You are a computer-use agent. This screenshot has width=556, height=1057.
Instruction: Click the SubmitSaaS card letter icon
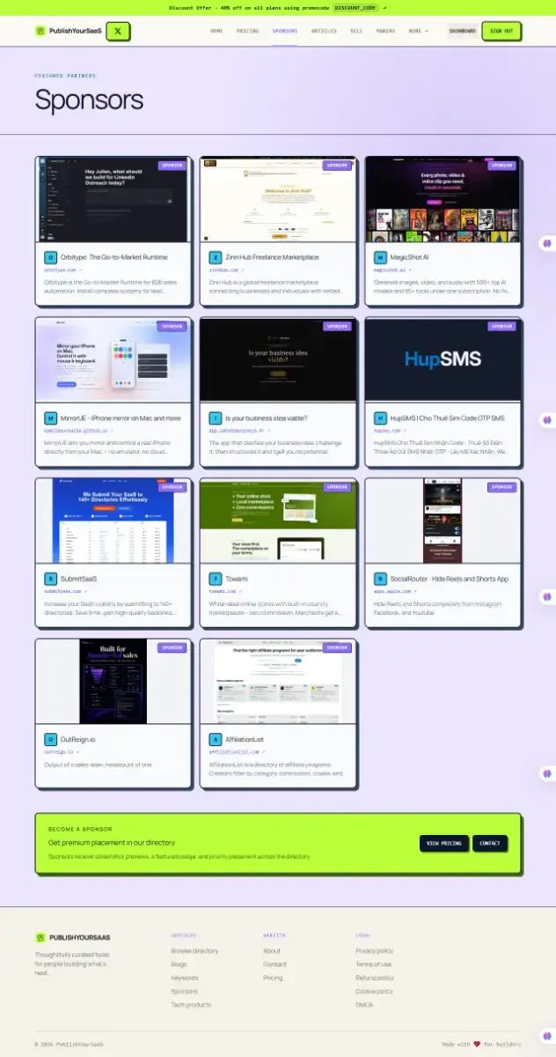50,579
